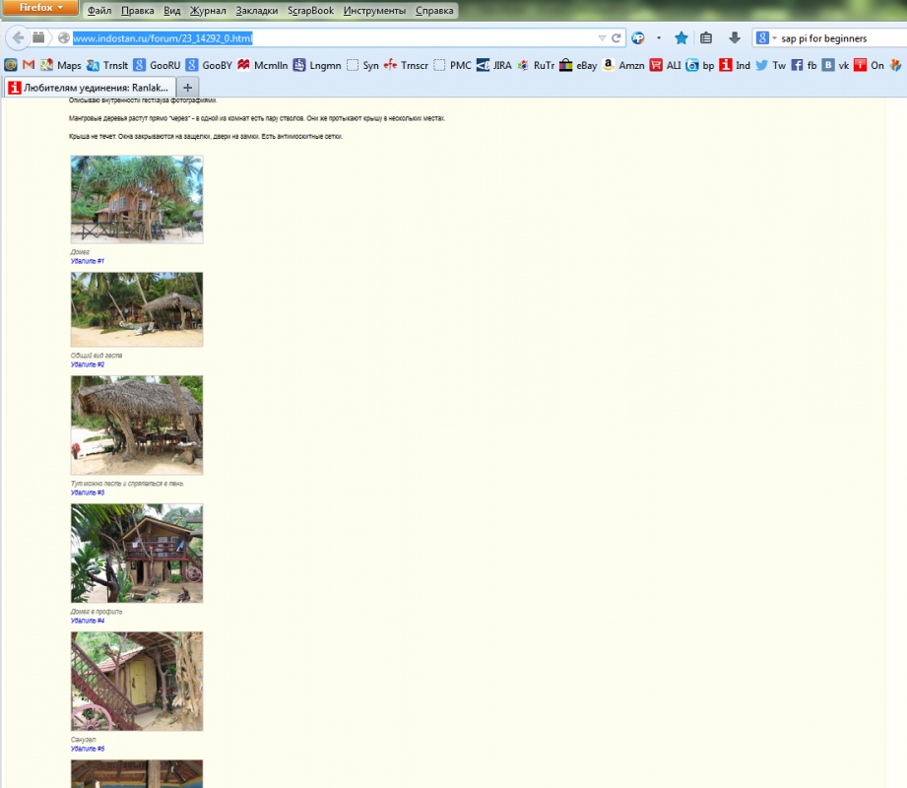Open the Gmail bookmark icon

[29, 66]
